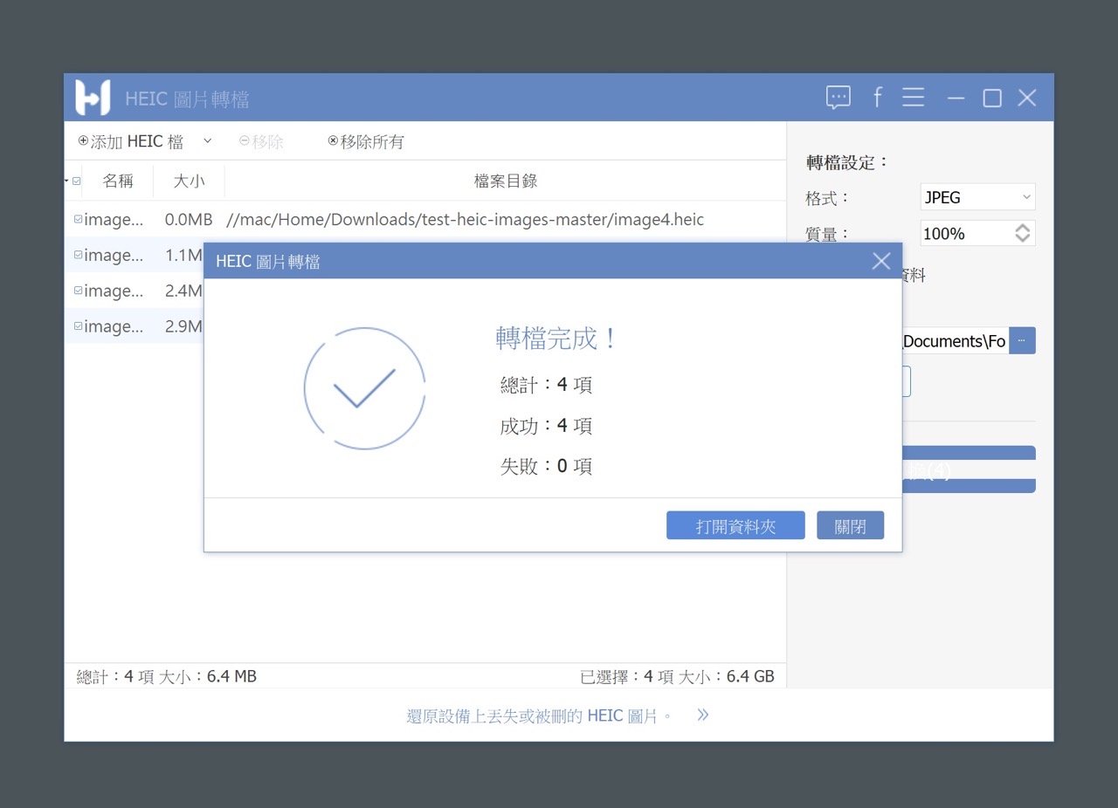The image size is (1118, 808).
Task: Click the HEIC converter app logo
Action: pos(93,98)
